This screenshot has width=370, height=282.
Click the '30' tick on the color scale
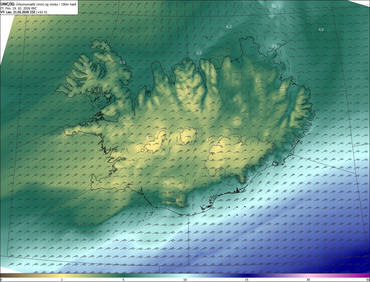(308, 280)
